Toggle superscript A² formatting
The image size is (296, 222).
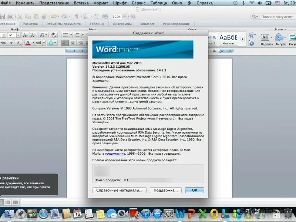click(11, 43)
